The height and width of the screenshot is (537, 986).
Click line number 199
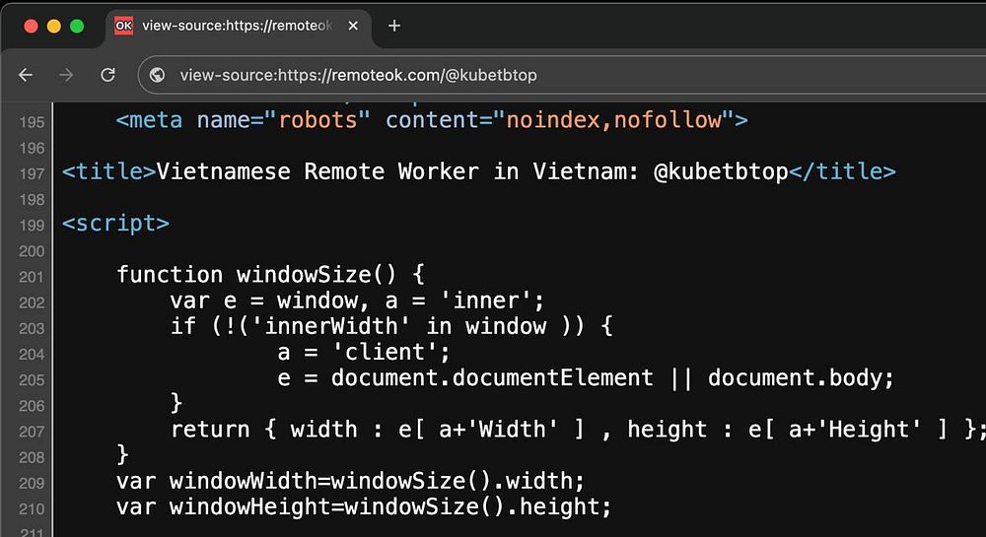click(x=32, y=225)
